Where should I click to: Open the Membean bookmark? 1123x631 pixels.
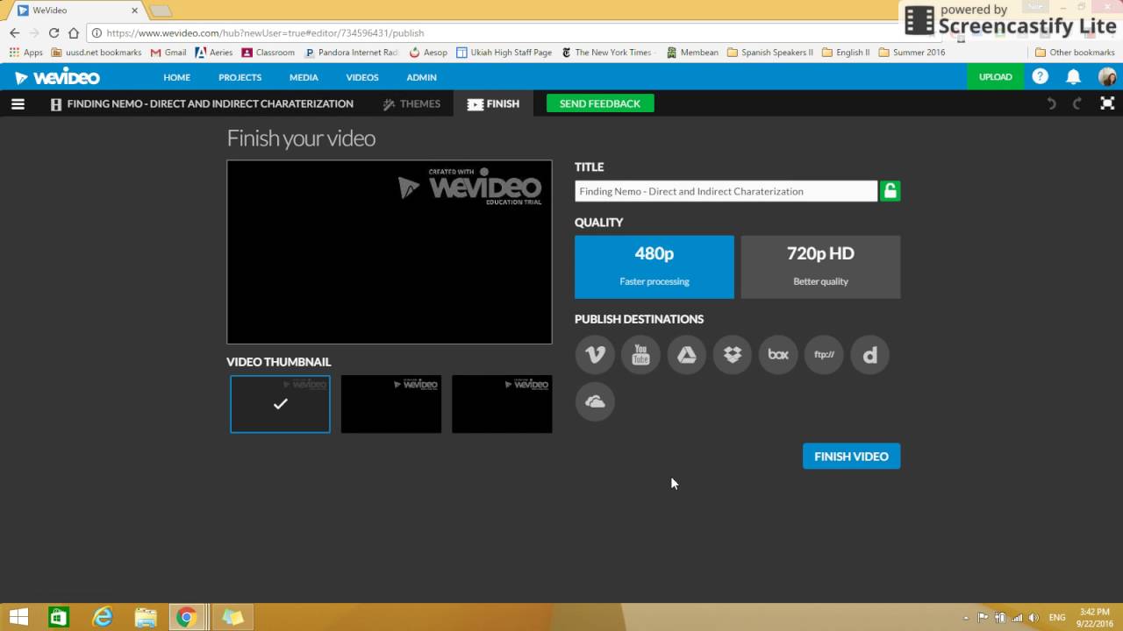[693, 53]
